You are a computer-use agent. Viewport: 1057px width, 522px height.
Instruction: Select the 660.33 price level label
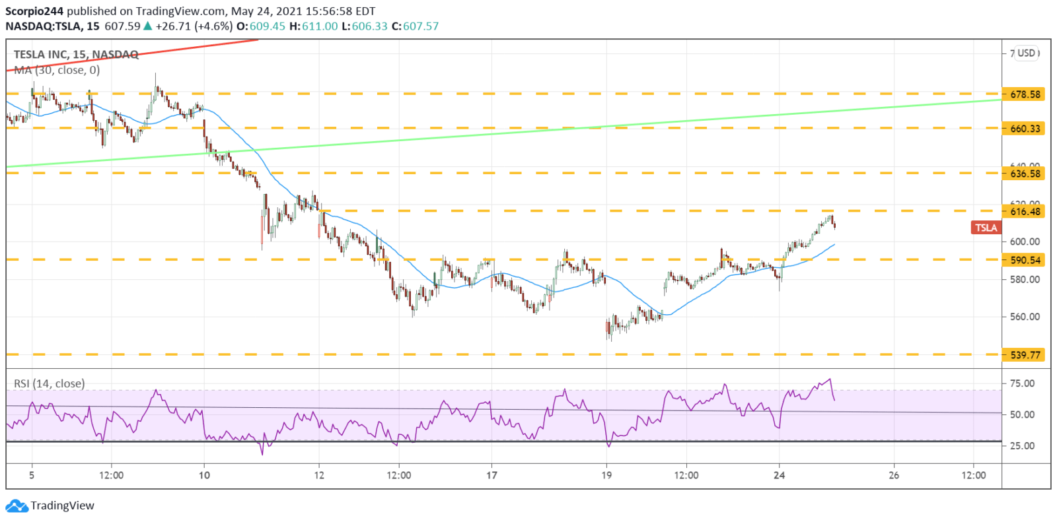pos(1023,129)
